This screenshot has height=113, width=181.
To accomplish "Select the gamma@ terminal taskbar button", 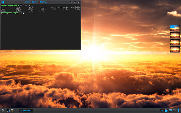I will (x=26, y=110).
